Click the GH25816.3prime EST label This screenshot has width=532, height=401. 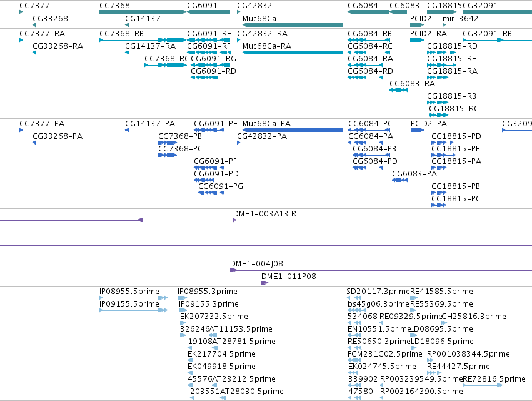coord(474,317)
